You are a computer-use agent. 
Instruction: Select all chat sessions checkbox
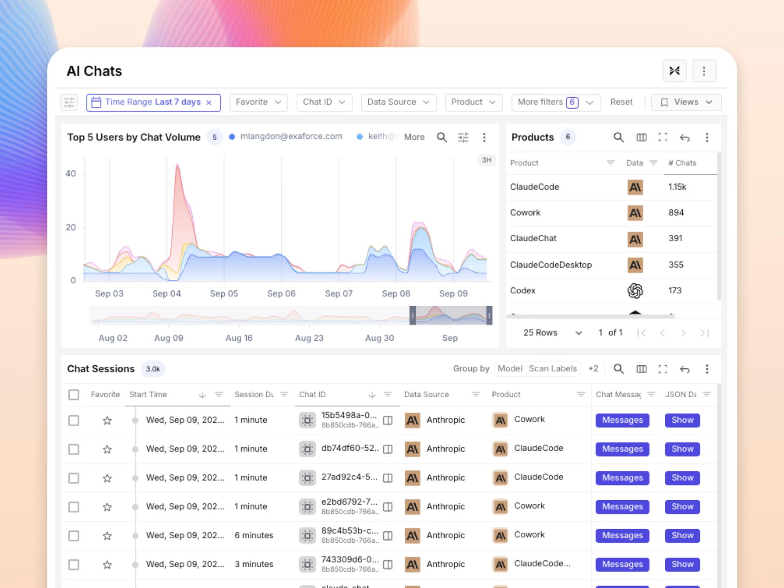click(73, 394)
